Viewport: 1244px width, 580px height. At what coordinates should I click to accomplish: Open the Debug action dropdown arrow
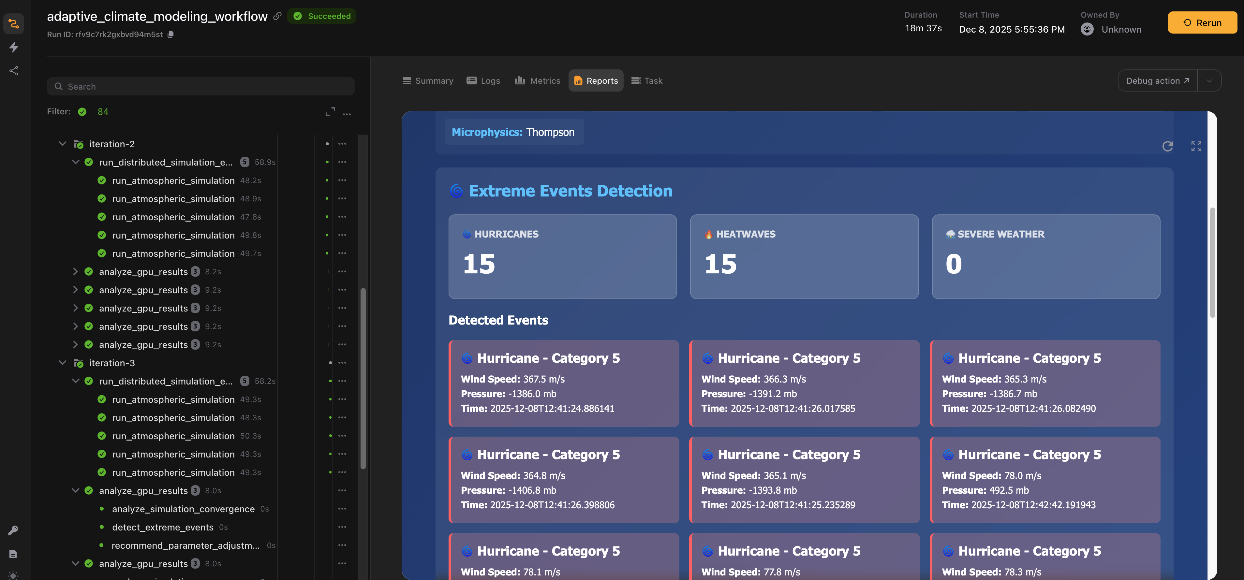(1209, 80)
